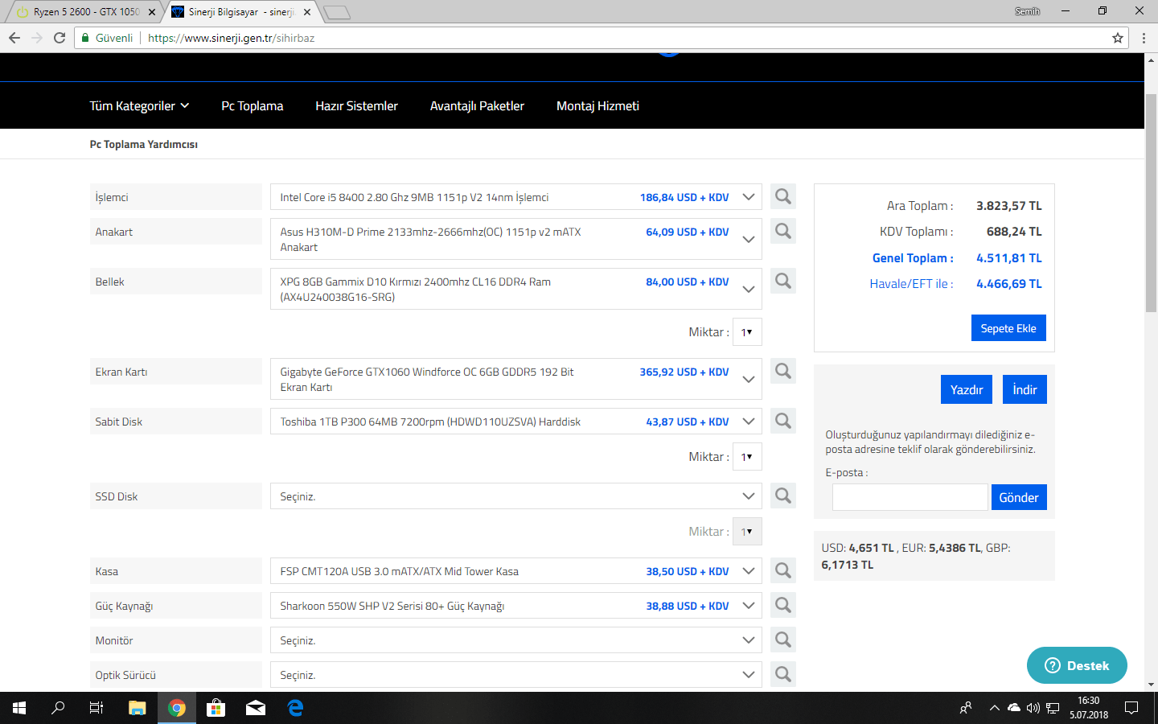
Task: Open the Güç Kaynağı product dropdown
Action: click(516, 606)
